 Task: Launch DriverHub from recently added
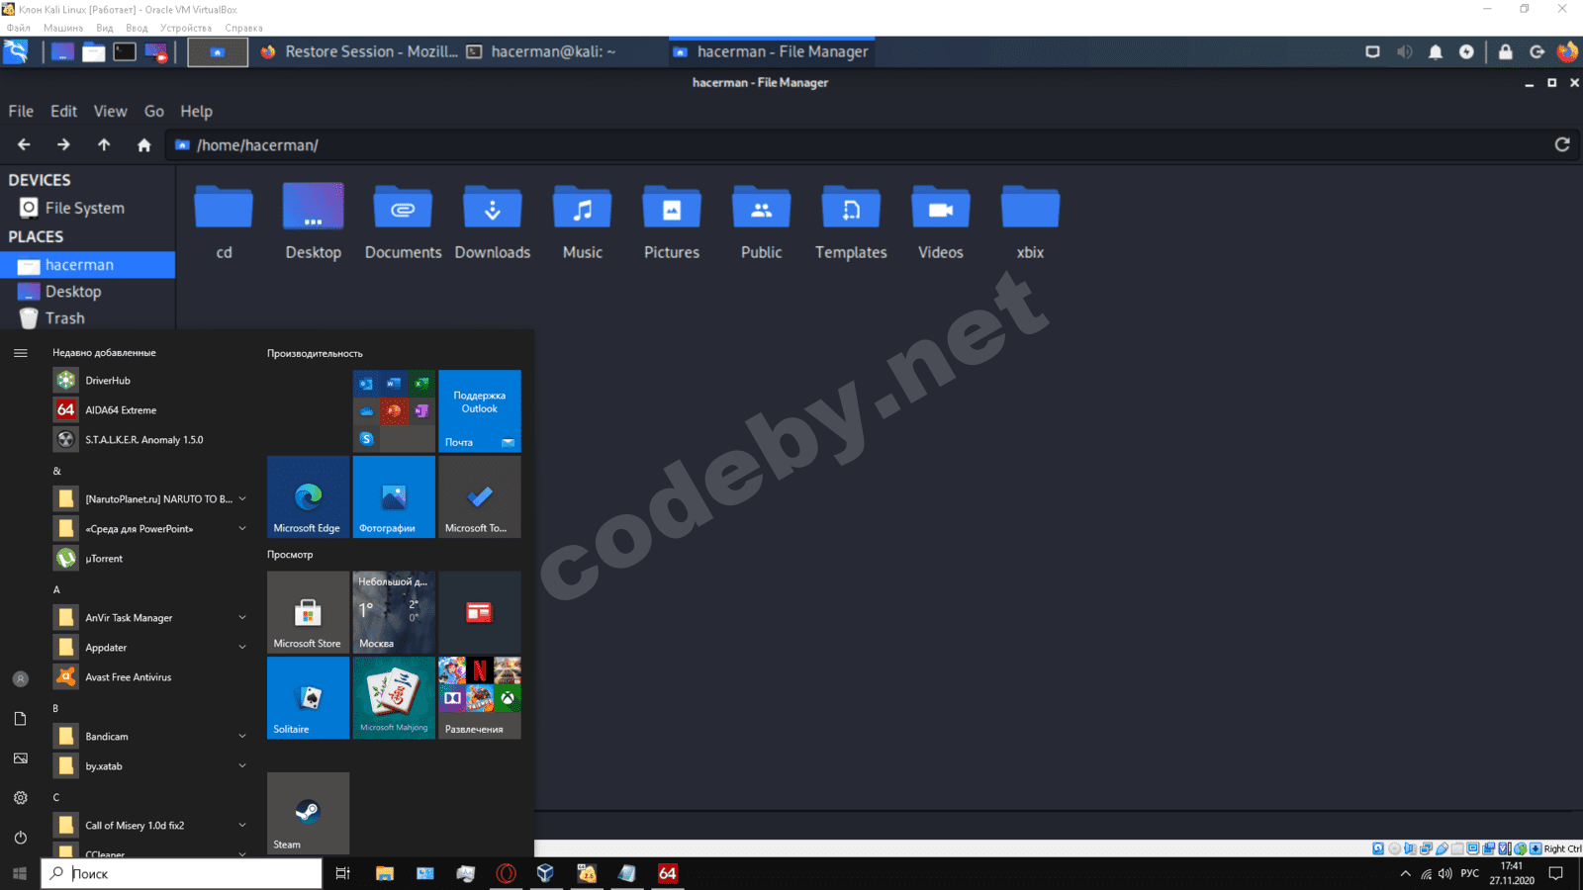coord(148,381)
